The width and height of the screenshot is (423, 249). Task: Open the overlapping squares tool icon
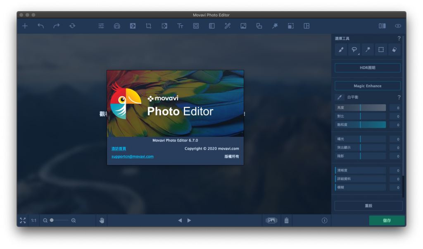coord(259,26)
